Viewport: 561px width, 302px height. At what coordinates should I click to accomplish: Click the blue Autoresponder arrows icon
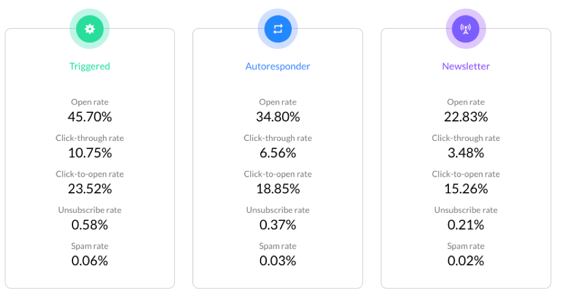[278, 29]
